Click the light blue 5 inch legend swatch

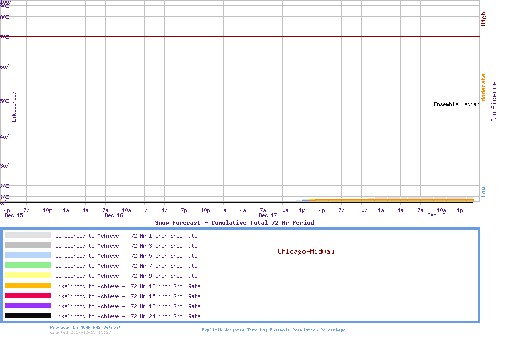point(28,255)
